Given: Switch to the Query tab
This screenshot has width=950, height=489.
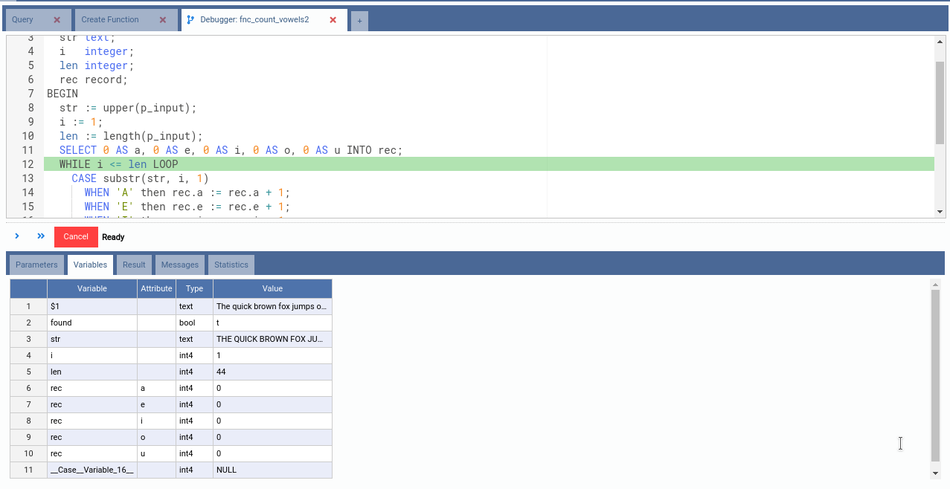Looking at the screenshot, I should coord(23,20).
